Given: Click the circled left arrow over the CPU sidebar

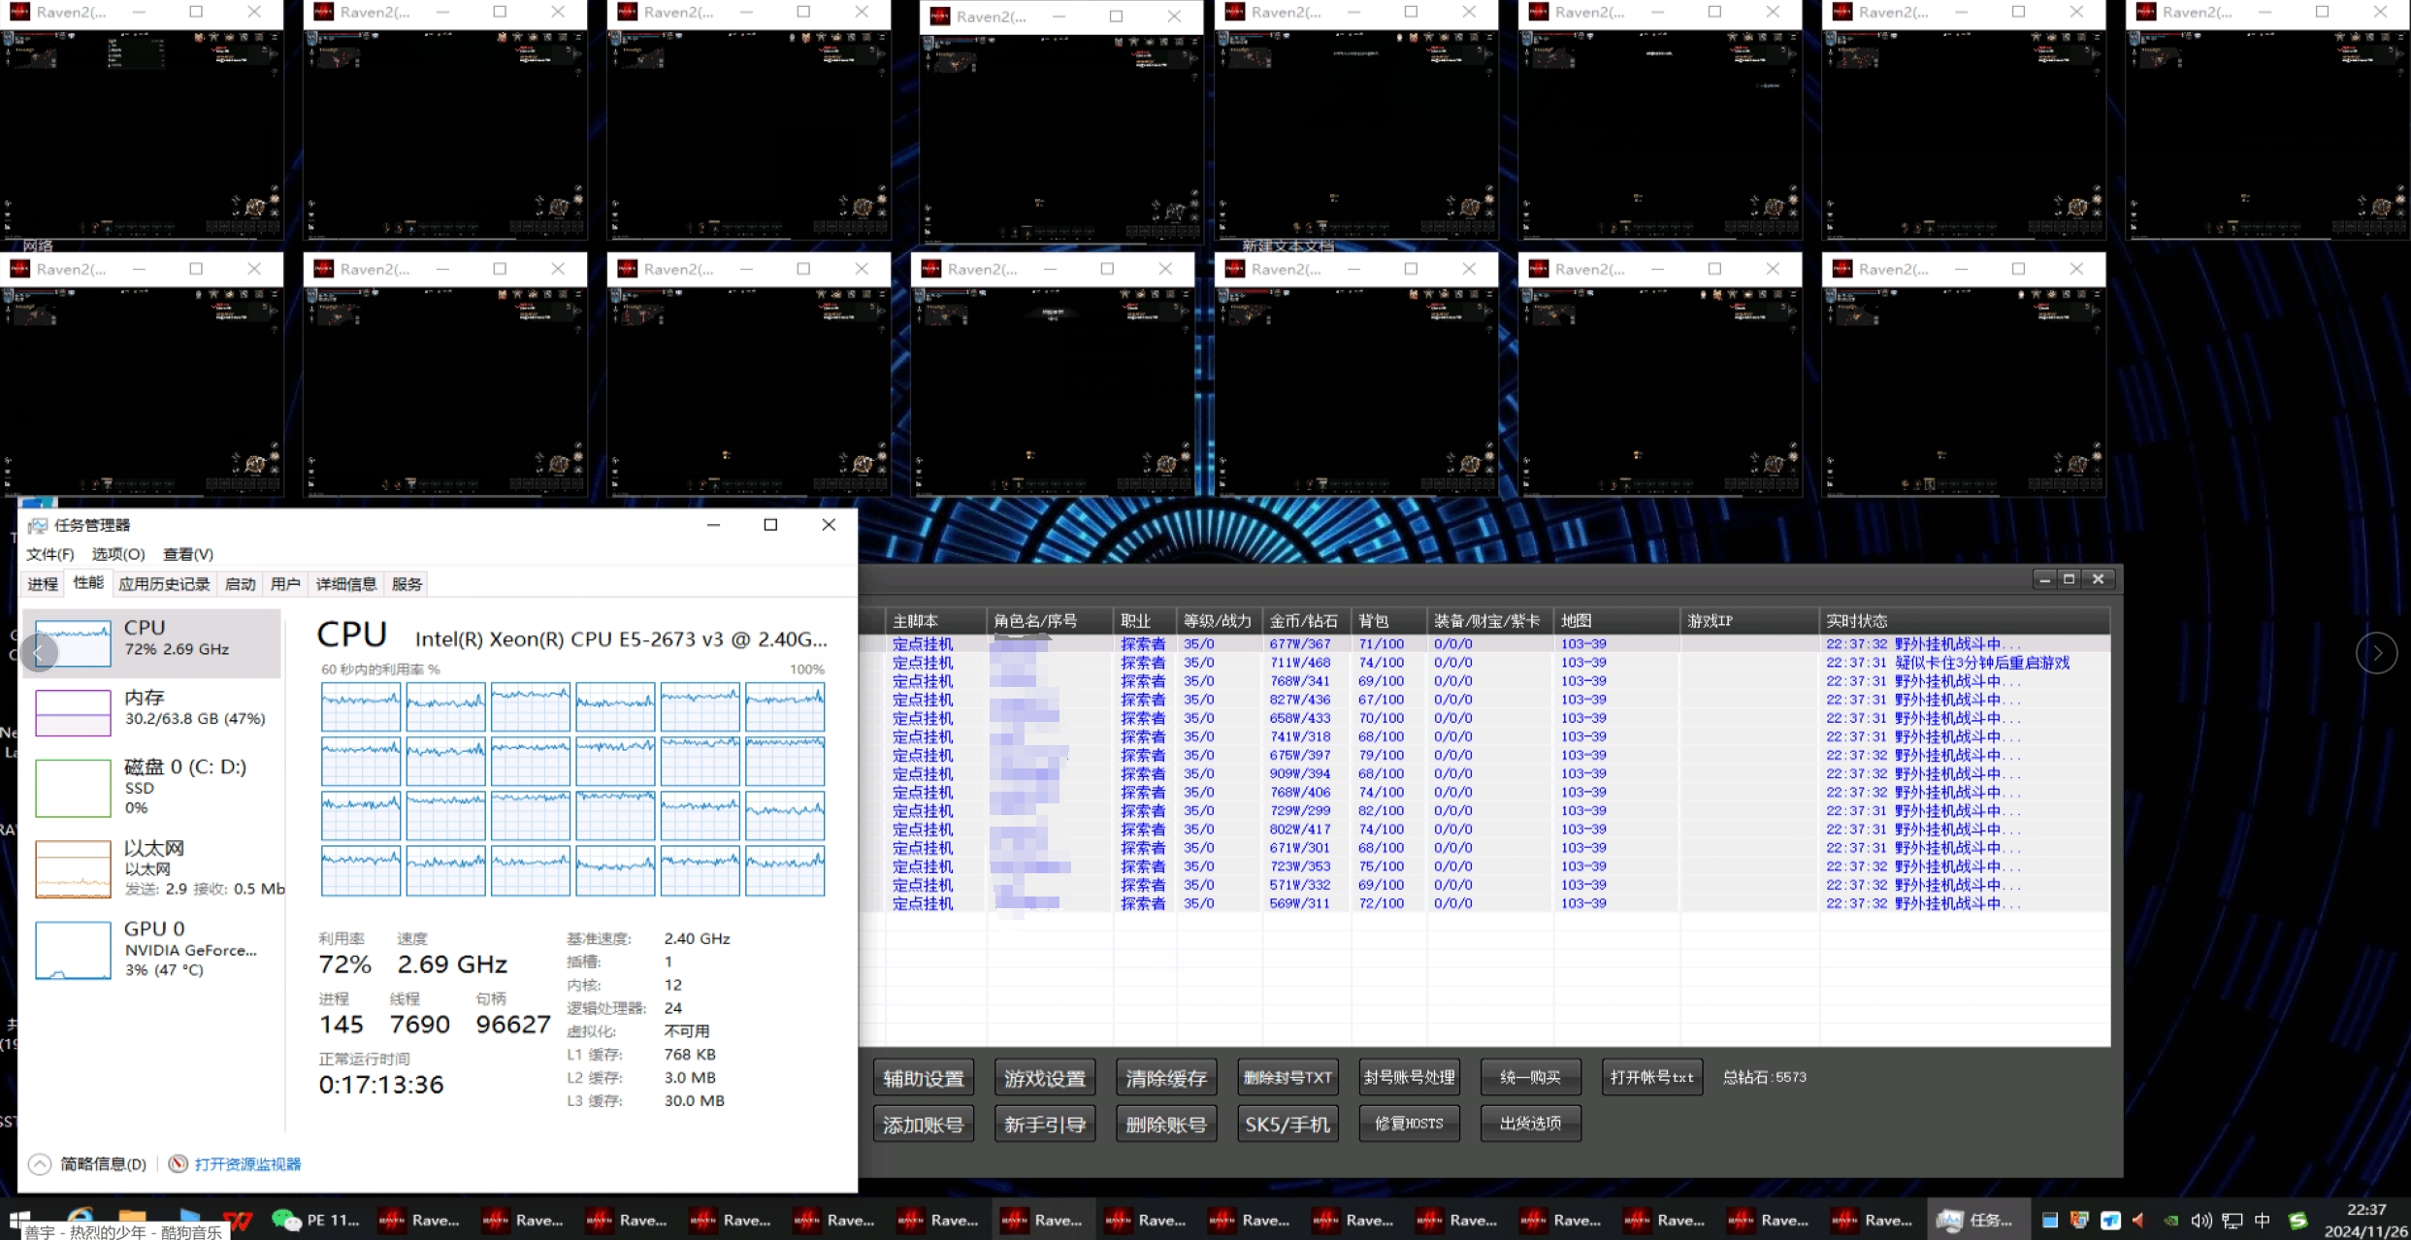Looking at the screenshot, I should 38,653.
